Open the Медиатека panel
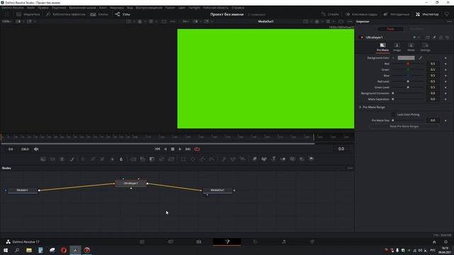Screen dimensions: 454x255 click(28, 14)
